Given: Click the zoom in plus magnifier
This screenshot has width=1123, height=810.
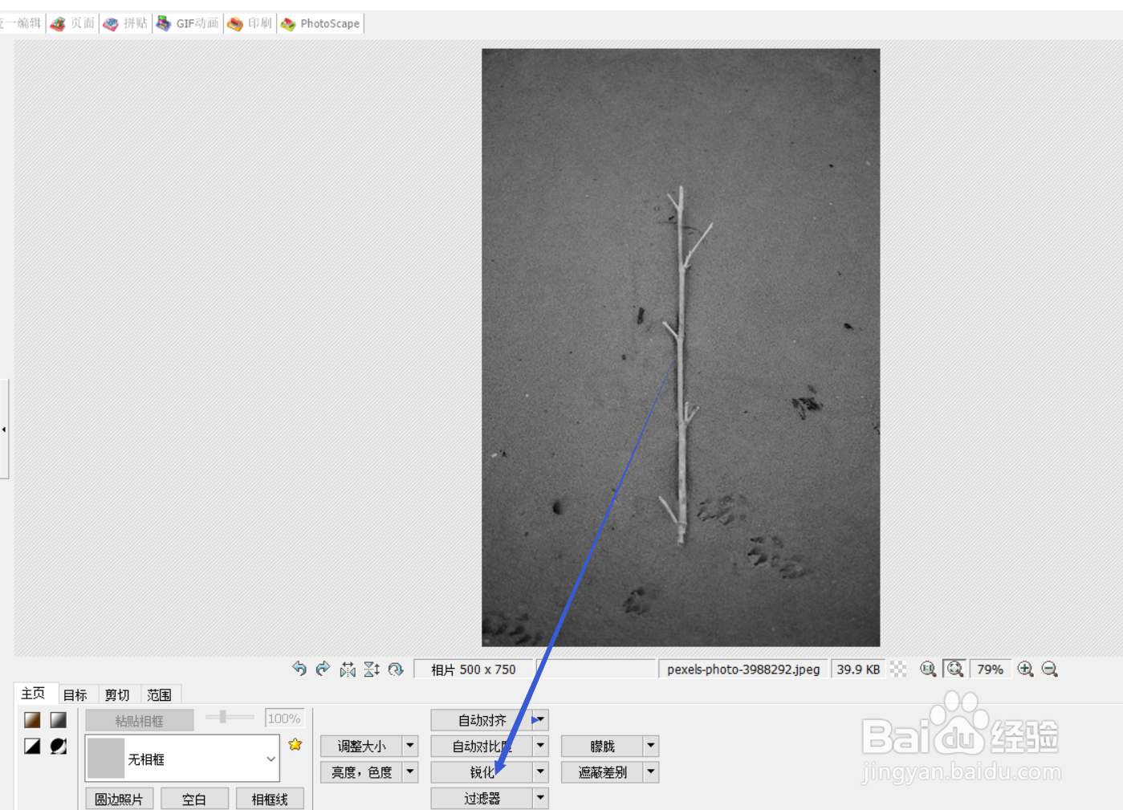Looking at the screenshot, I should (x=1026, y=669).
